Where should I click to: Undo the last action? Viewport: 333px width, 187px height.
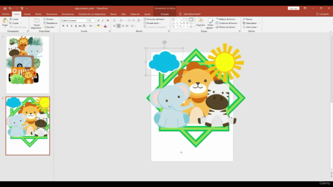pos(10,8)
